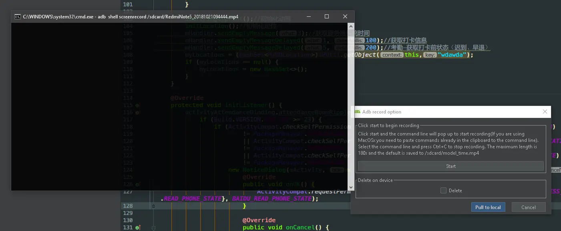The image size is (561, 231).
Task: Maximize the cmd.exe screenrecord window
Action: [327, 17]
